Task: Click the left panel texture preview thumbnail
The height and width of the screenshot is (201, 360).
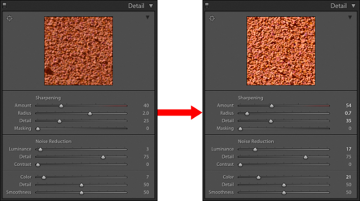Action: (79, 51)
